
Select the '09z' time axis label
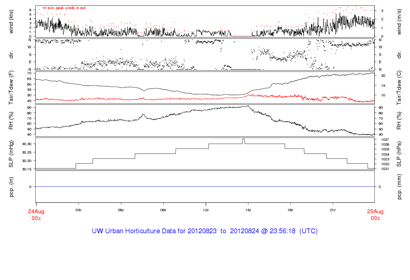coord(163,210)
